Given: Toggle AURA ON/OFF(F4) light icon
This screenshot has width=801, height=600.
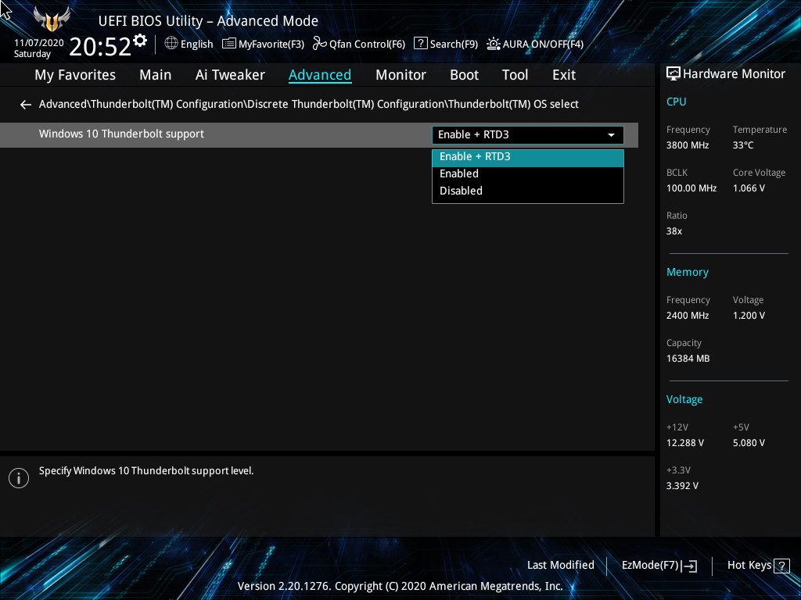Looking at the screenshot, I should pyautogui.click(x=494, y=44).
